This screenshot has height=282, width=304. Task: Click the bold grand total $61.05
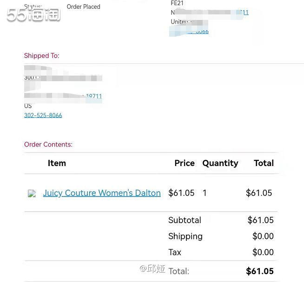[260, 271]
